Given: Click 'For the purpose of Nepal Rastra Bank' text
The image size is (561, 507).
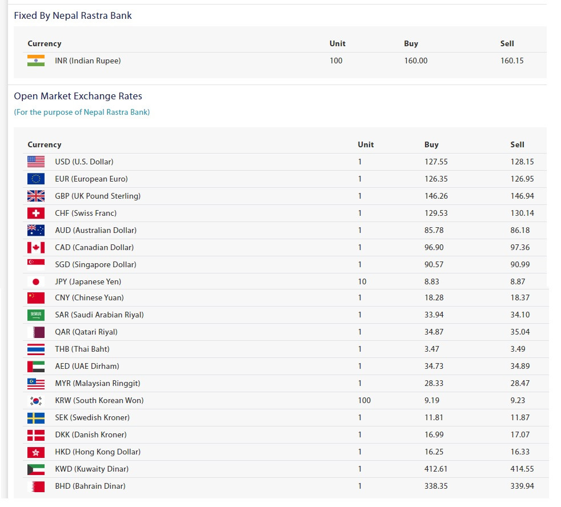Looking at the screenshot, I should (82, 112).
